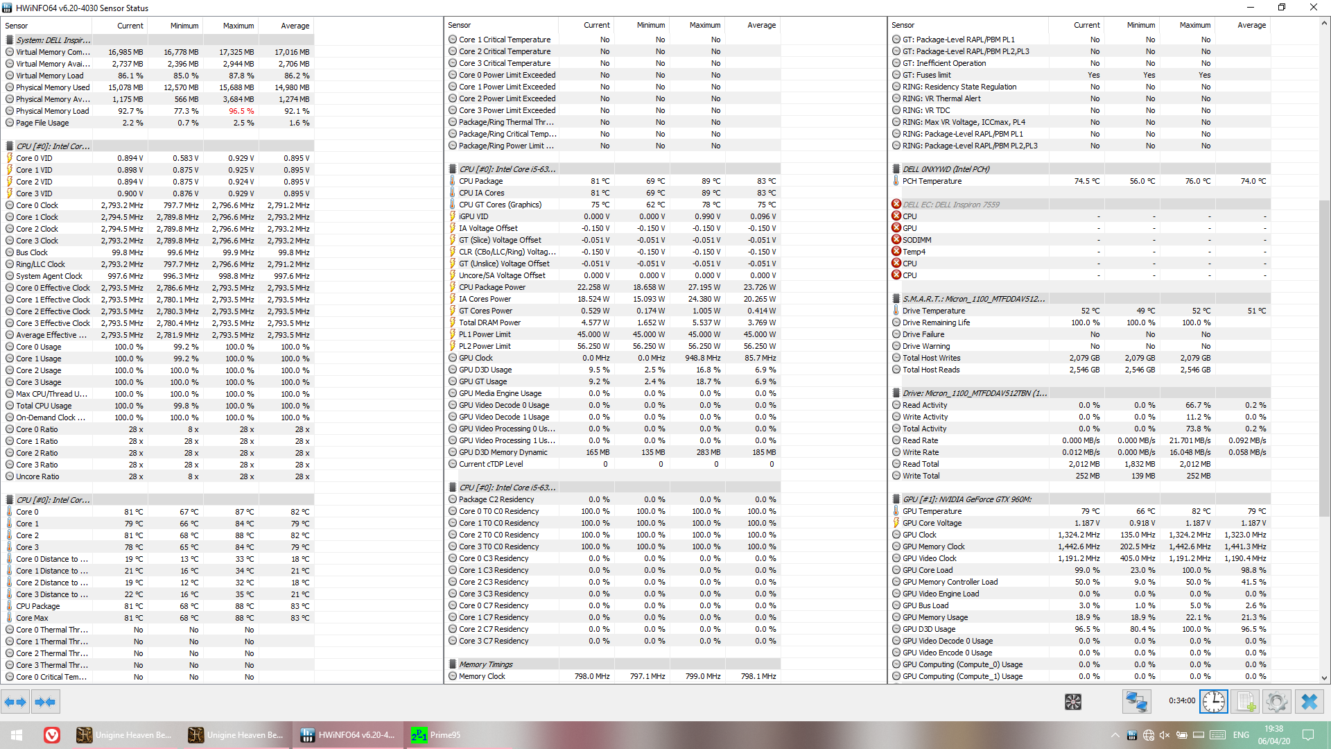This screenshot has height=749, width=1331.
Task: Open the battery power tray icon
Action: [x=1181, y=735]
